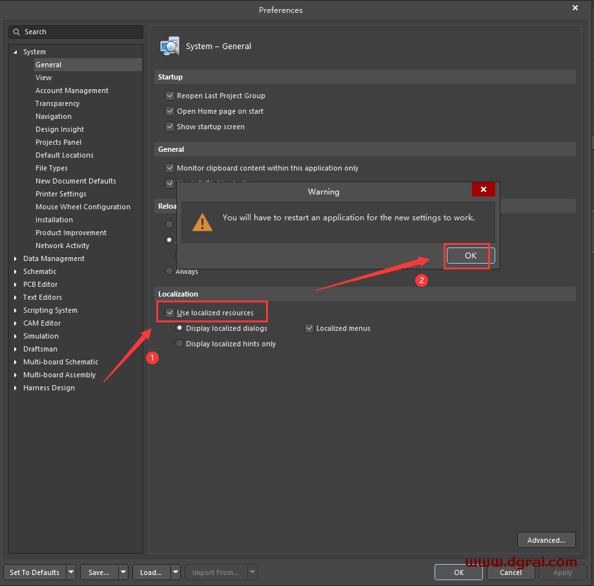
Task: Toggle Open Home page on start
Action: click(x=170, y=111)
